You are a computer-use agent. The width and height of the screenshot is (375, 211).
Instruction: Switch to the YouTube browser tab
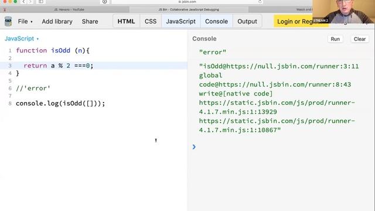pyautogui.click(x=69, y=9)
